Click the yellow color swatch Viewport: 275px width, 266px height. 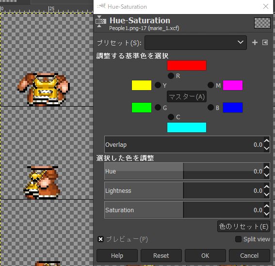pos(142,85)
